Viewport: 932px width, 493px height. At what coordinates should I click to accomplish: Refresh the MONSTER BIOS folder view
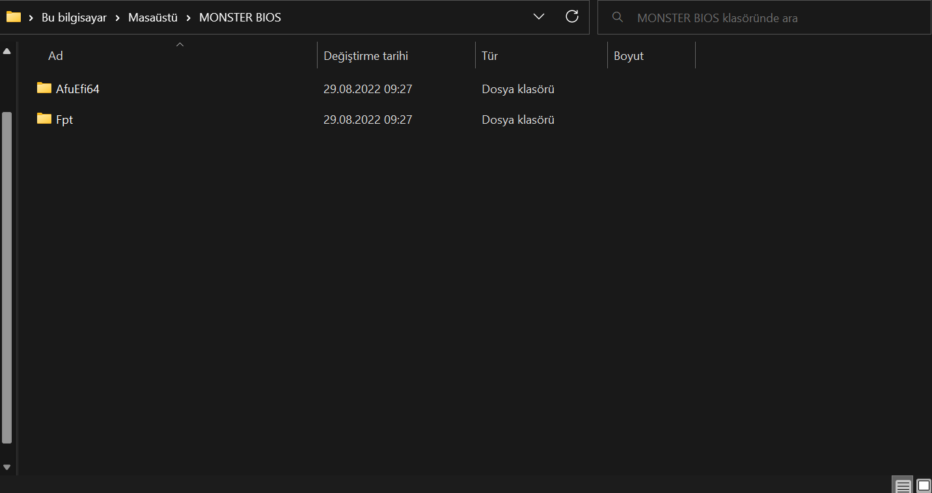(572, 17)
